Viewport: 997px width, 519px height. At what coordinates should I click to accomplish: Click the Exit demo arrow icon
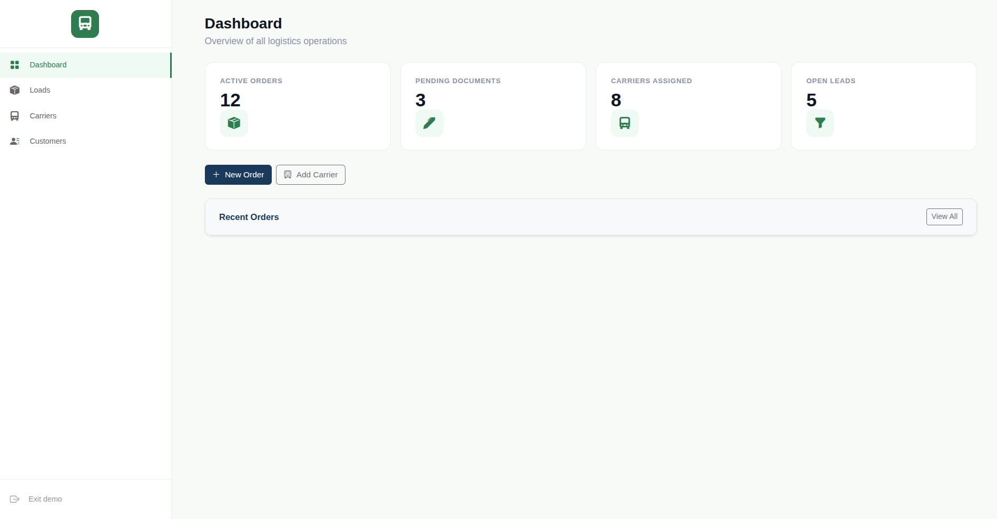(x=15, y=499)
